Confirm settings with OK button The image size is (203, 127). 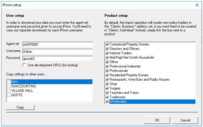(x=157, y=120)
